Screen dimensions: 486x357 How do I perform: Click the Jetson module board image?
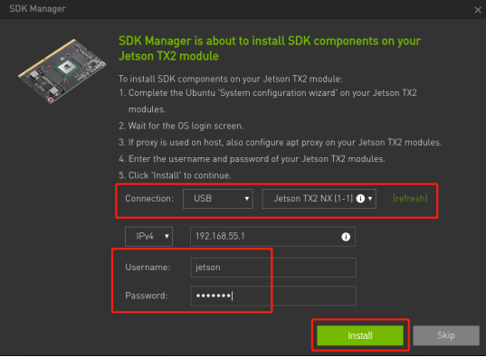point(62,70)
